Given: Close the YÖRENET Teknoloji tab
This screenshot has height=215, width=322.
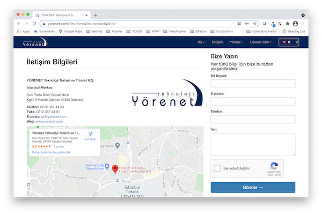Looking at the screenshot, I should [x=86, y=15].
